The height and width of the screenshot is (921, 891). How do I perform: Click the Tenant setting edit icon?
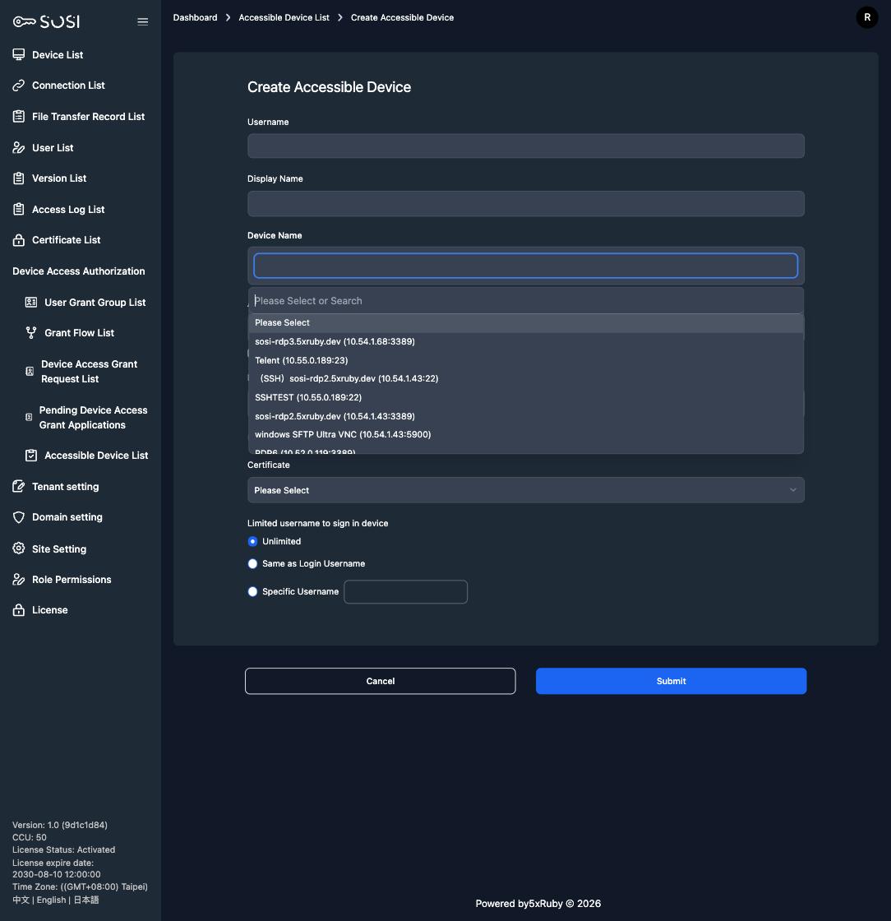[x=19, y=486]
